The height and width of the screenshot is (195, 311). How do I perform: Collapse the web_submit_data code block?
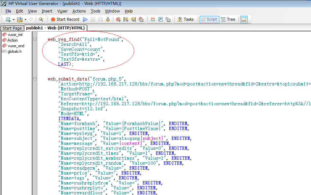35,79
